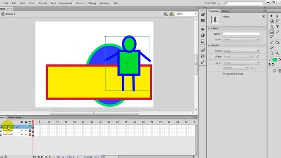Click the Black and White colors icon
281x158 pixels.
(x=270, y=65)
